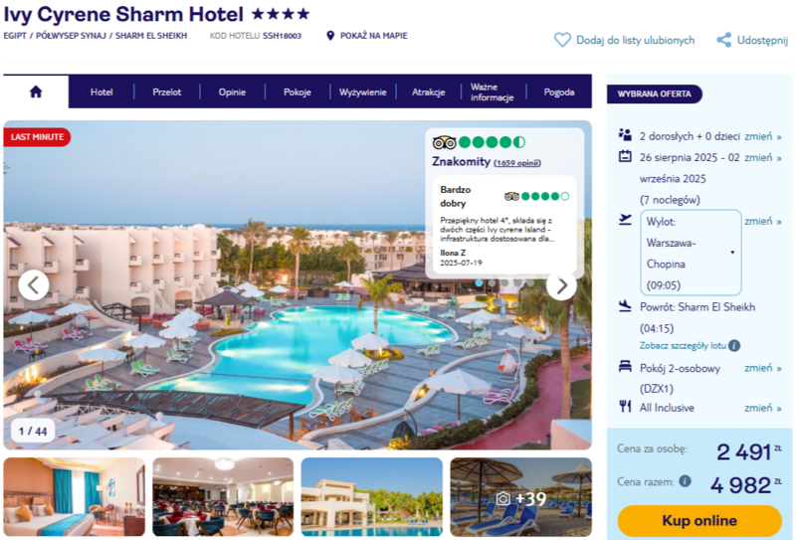
Task: Show next photo with right arrow
Action: click(561, 285)
